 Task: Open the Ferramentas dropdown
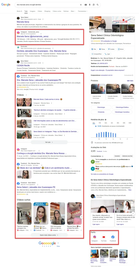coord(83,11)
